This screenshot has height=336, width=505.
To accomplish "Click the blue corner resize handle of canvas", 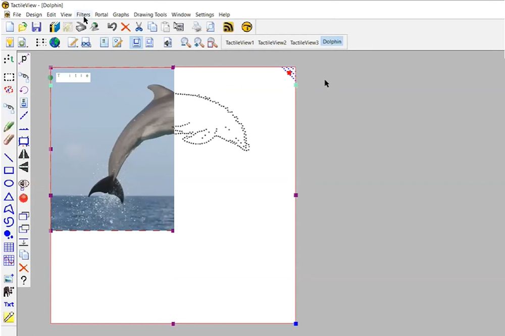I will 296,323.
